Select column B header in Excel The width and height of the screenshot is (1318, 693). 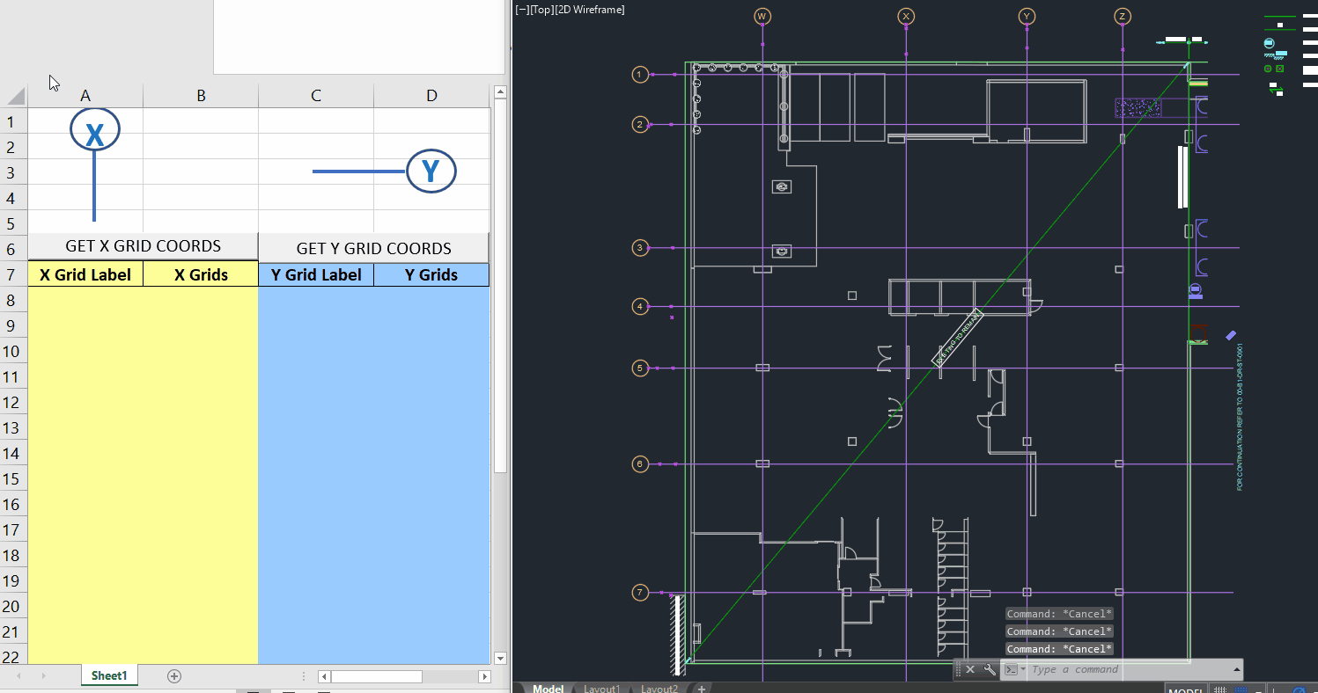[201, 95]
